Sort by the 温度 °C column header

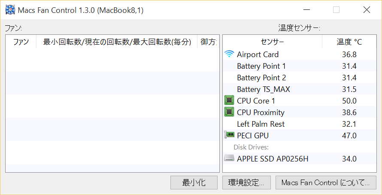pos(349,42)
